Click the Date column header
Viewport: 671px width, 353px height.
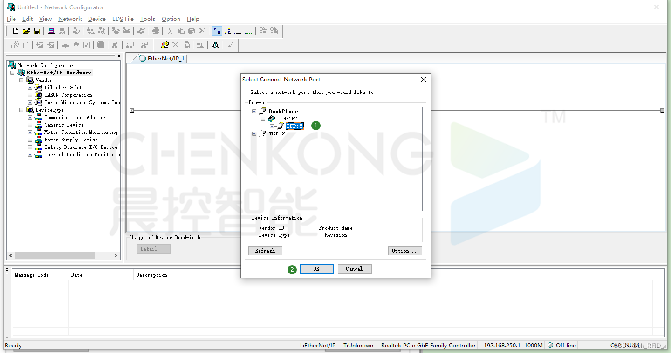(x=101, y=275)
